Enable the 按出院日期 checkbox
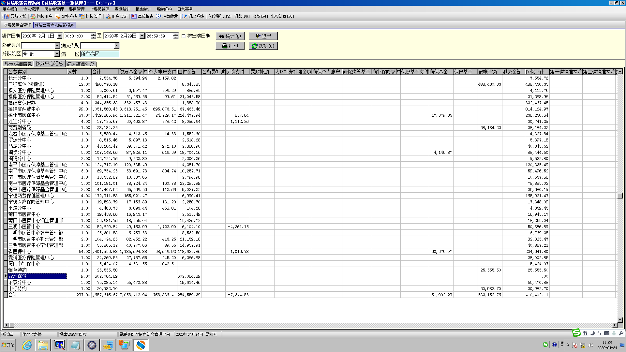This screenshot has height=352, width=626. [x=184, y=36]
